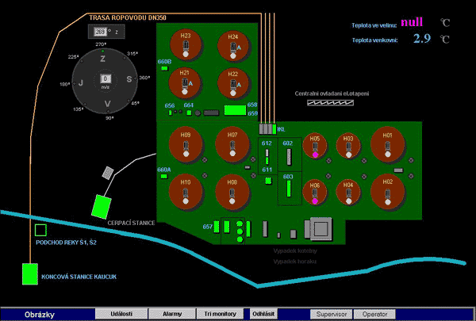Click the green Čerpací stanice building
The image size is (476, 321).
tap(101, 206)
